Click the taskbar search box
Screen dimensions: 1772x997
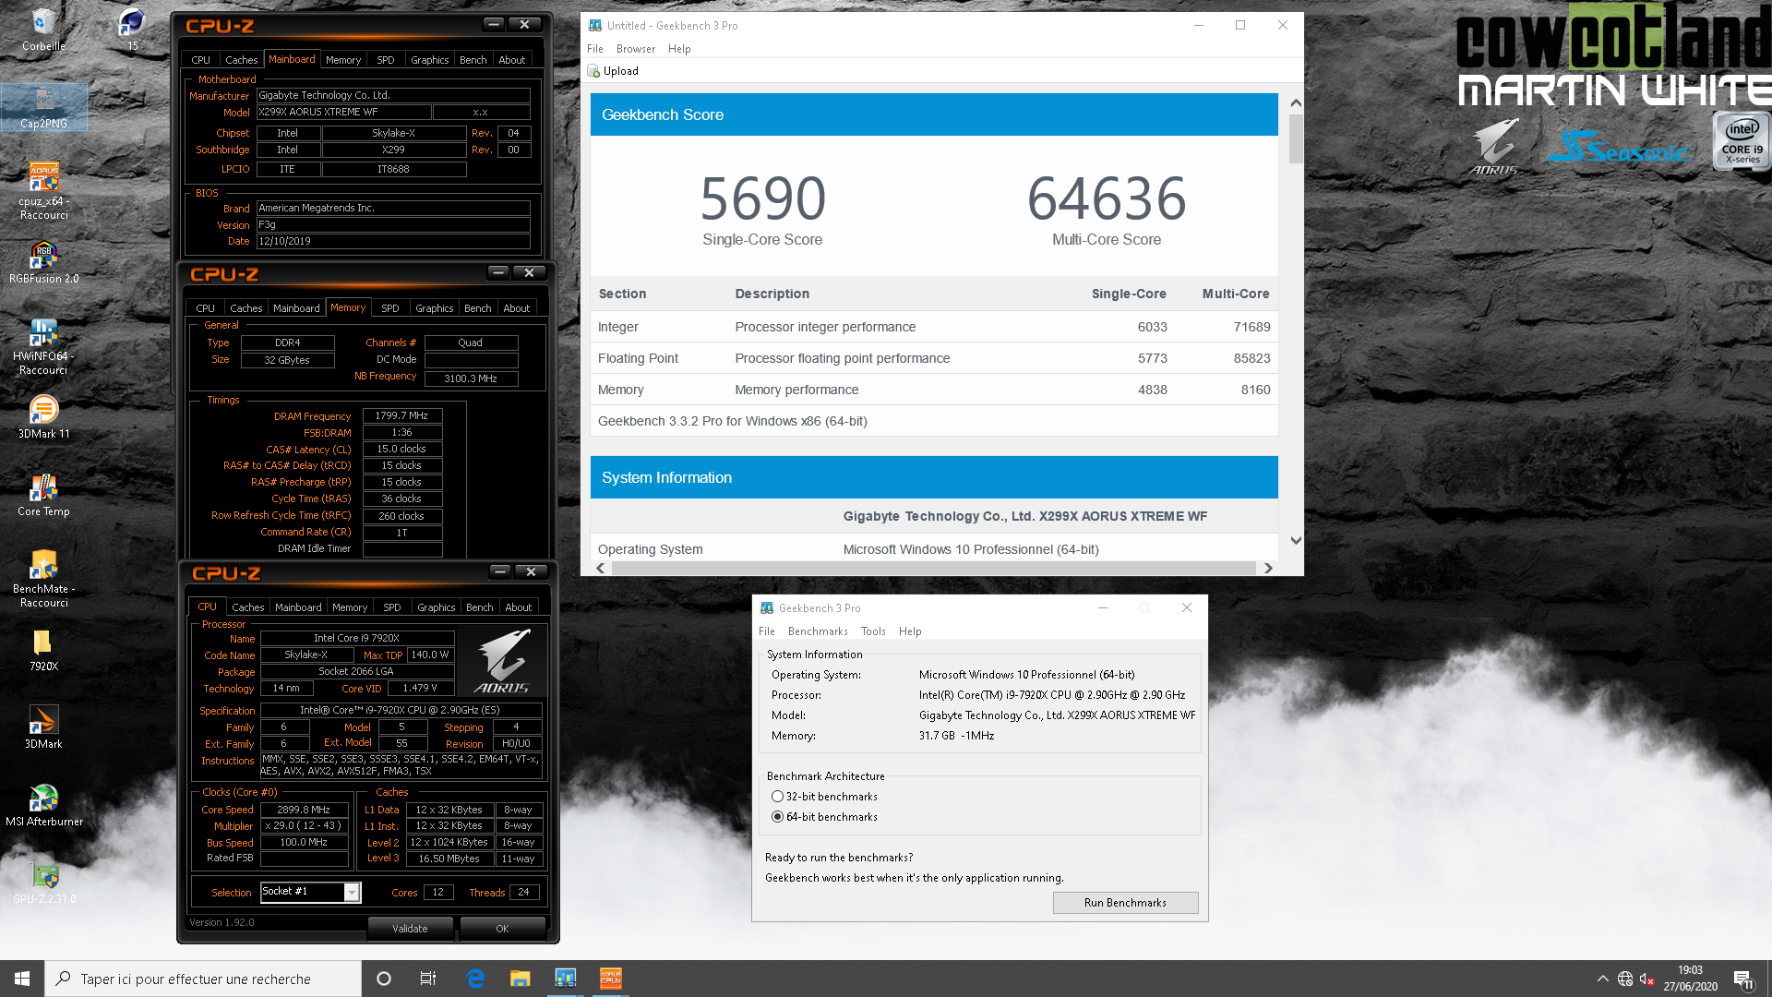tap(203, 979)
